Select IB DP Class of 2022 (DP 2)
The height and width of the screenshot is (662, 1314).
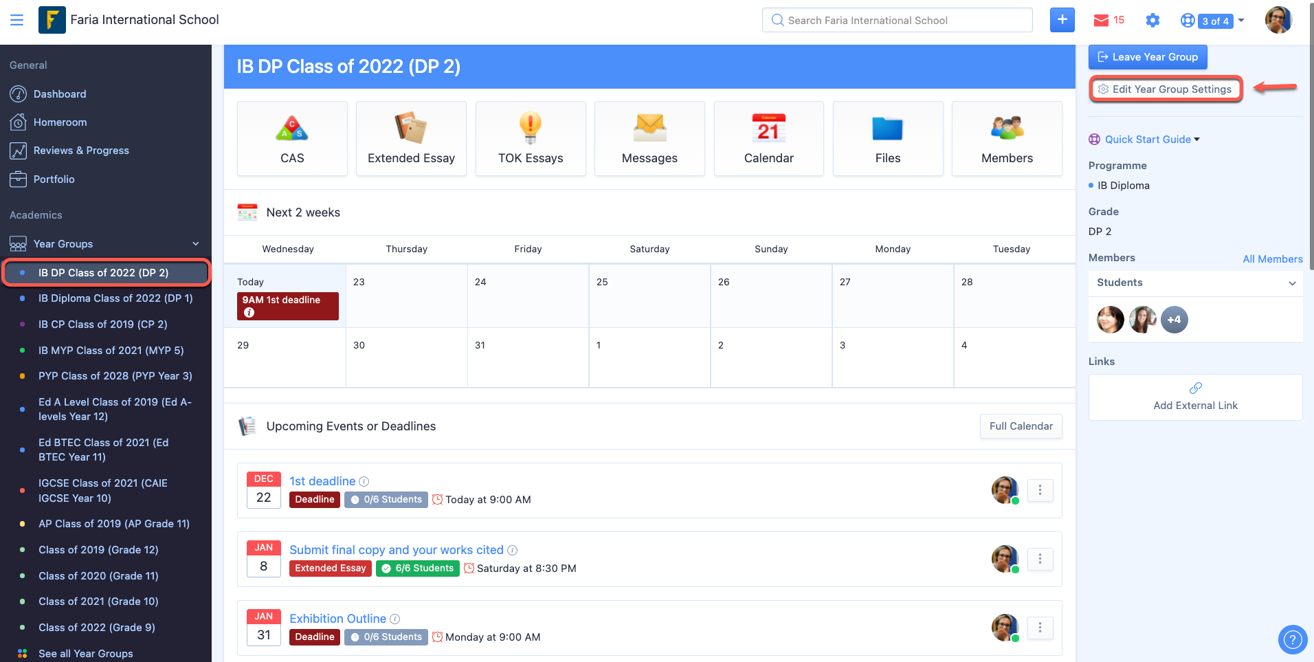[x=105, y=273]
